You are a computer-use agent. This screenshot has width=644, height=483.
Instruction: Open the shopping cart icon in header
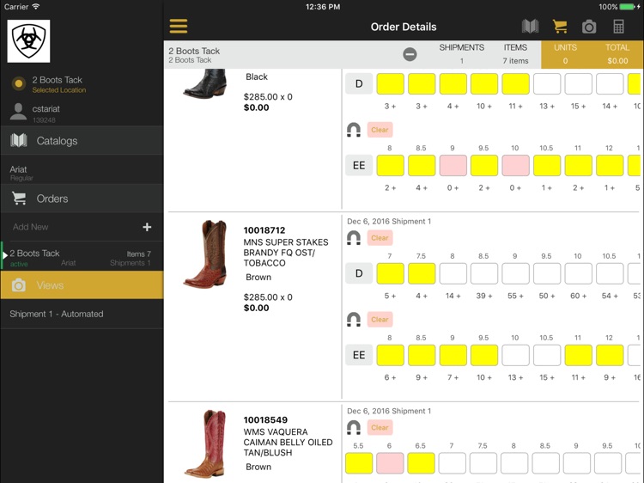(560, 27)
